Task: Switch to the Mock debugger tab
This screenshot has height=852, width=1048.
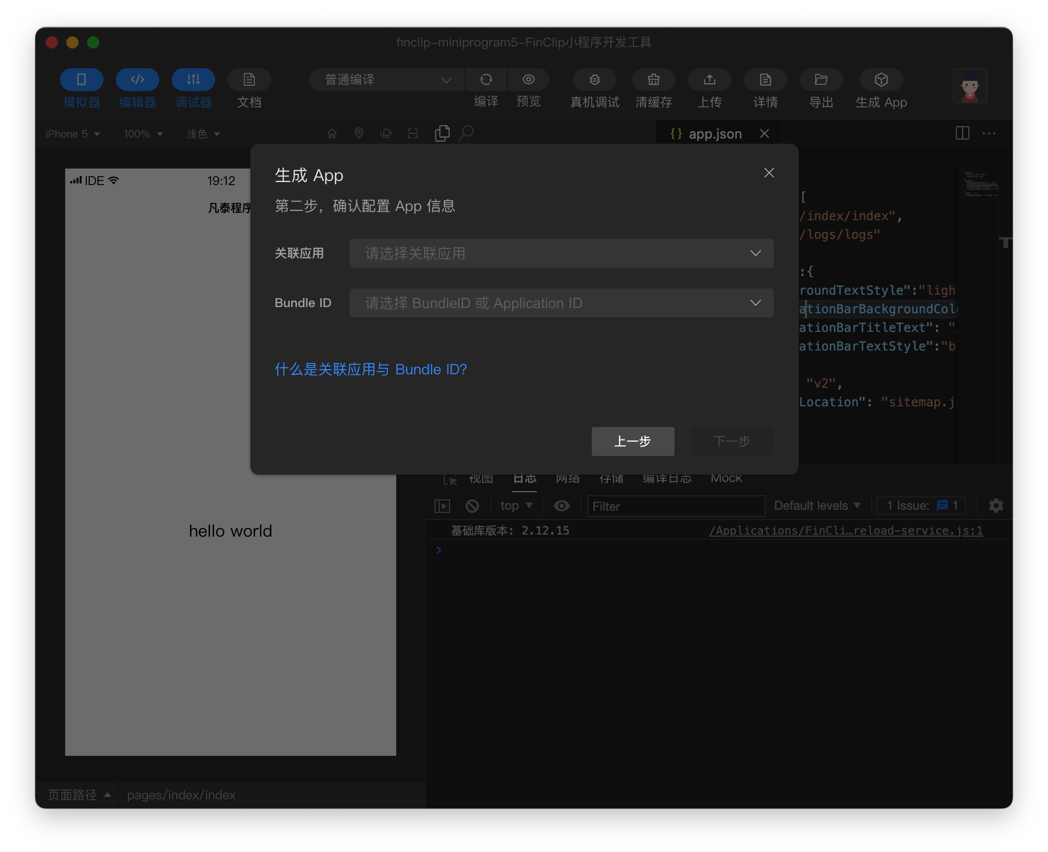Action: (x=726, y=479)
